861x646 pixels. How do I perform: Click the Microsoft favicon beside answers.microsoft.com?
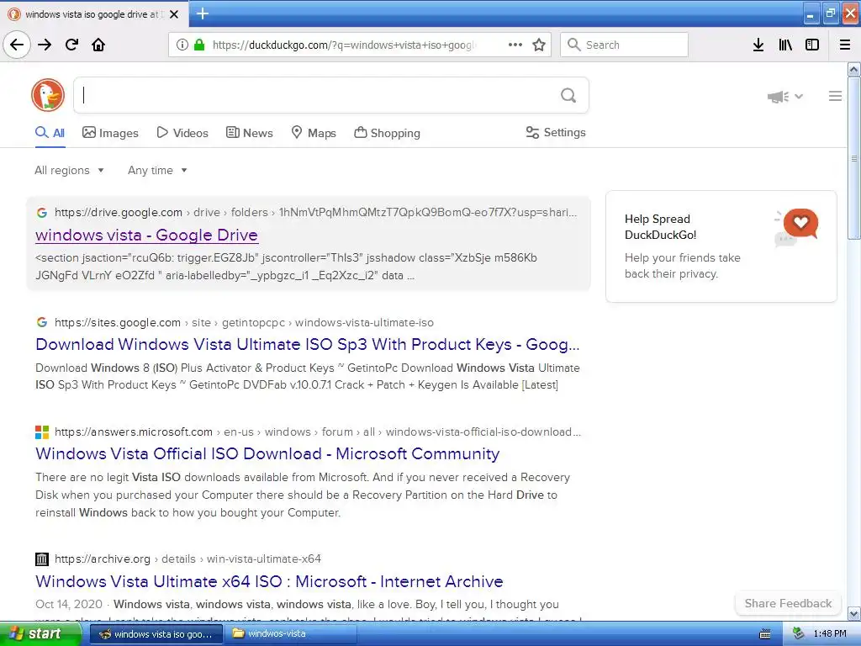42,432
